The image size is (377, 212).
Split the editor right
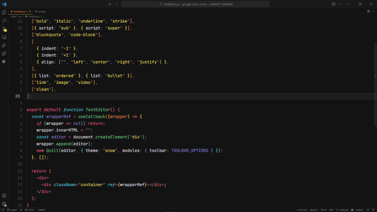pos(369,11)
